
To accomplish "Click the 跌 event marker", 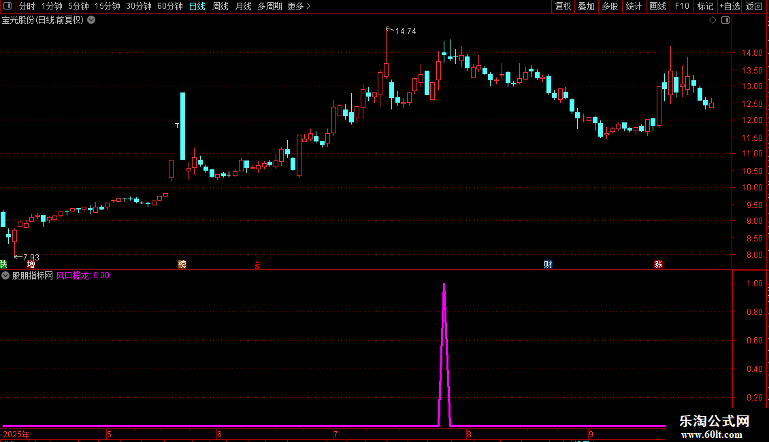I will 3,265.
